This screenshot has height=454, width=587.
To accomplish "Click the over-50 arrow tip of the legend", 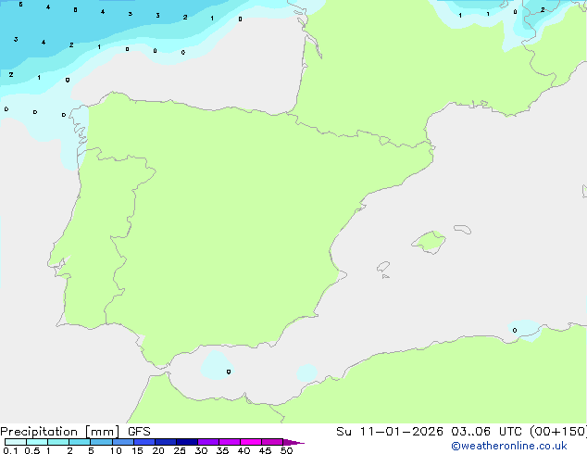I will point(293,442).
